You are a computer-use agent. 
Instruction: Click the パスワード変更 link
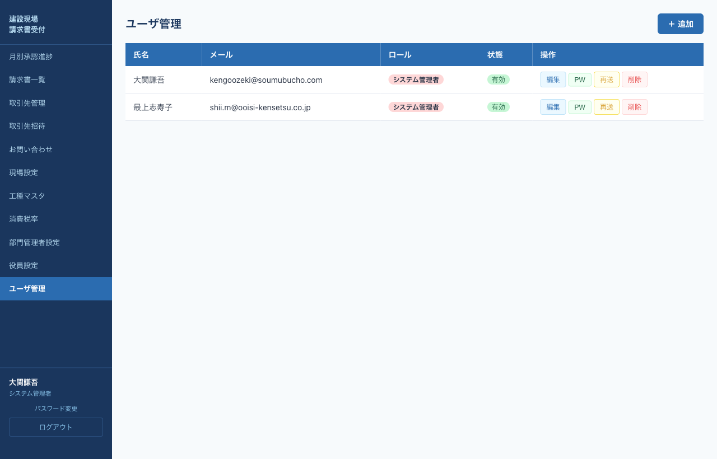[56, 409]
